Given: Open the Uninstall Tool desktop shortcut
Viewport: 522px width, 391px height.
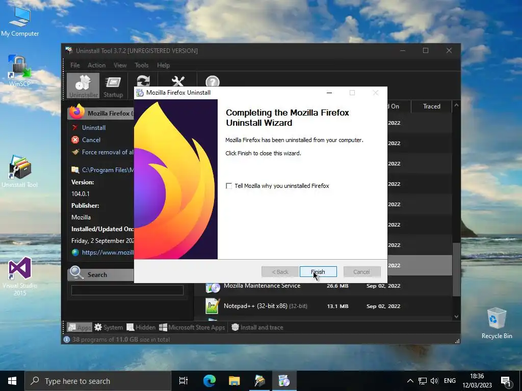Looking at the screenshot, I should 20,172.
